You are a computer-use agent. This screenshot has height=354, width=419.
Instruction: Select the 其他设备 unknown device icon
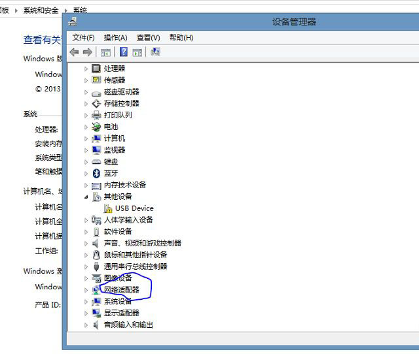96,197
